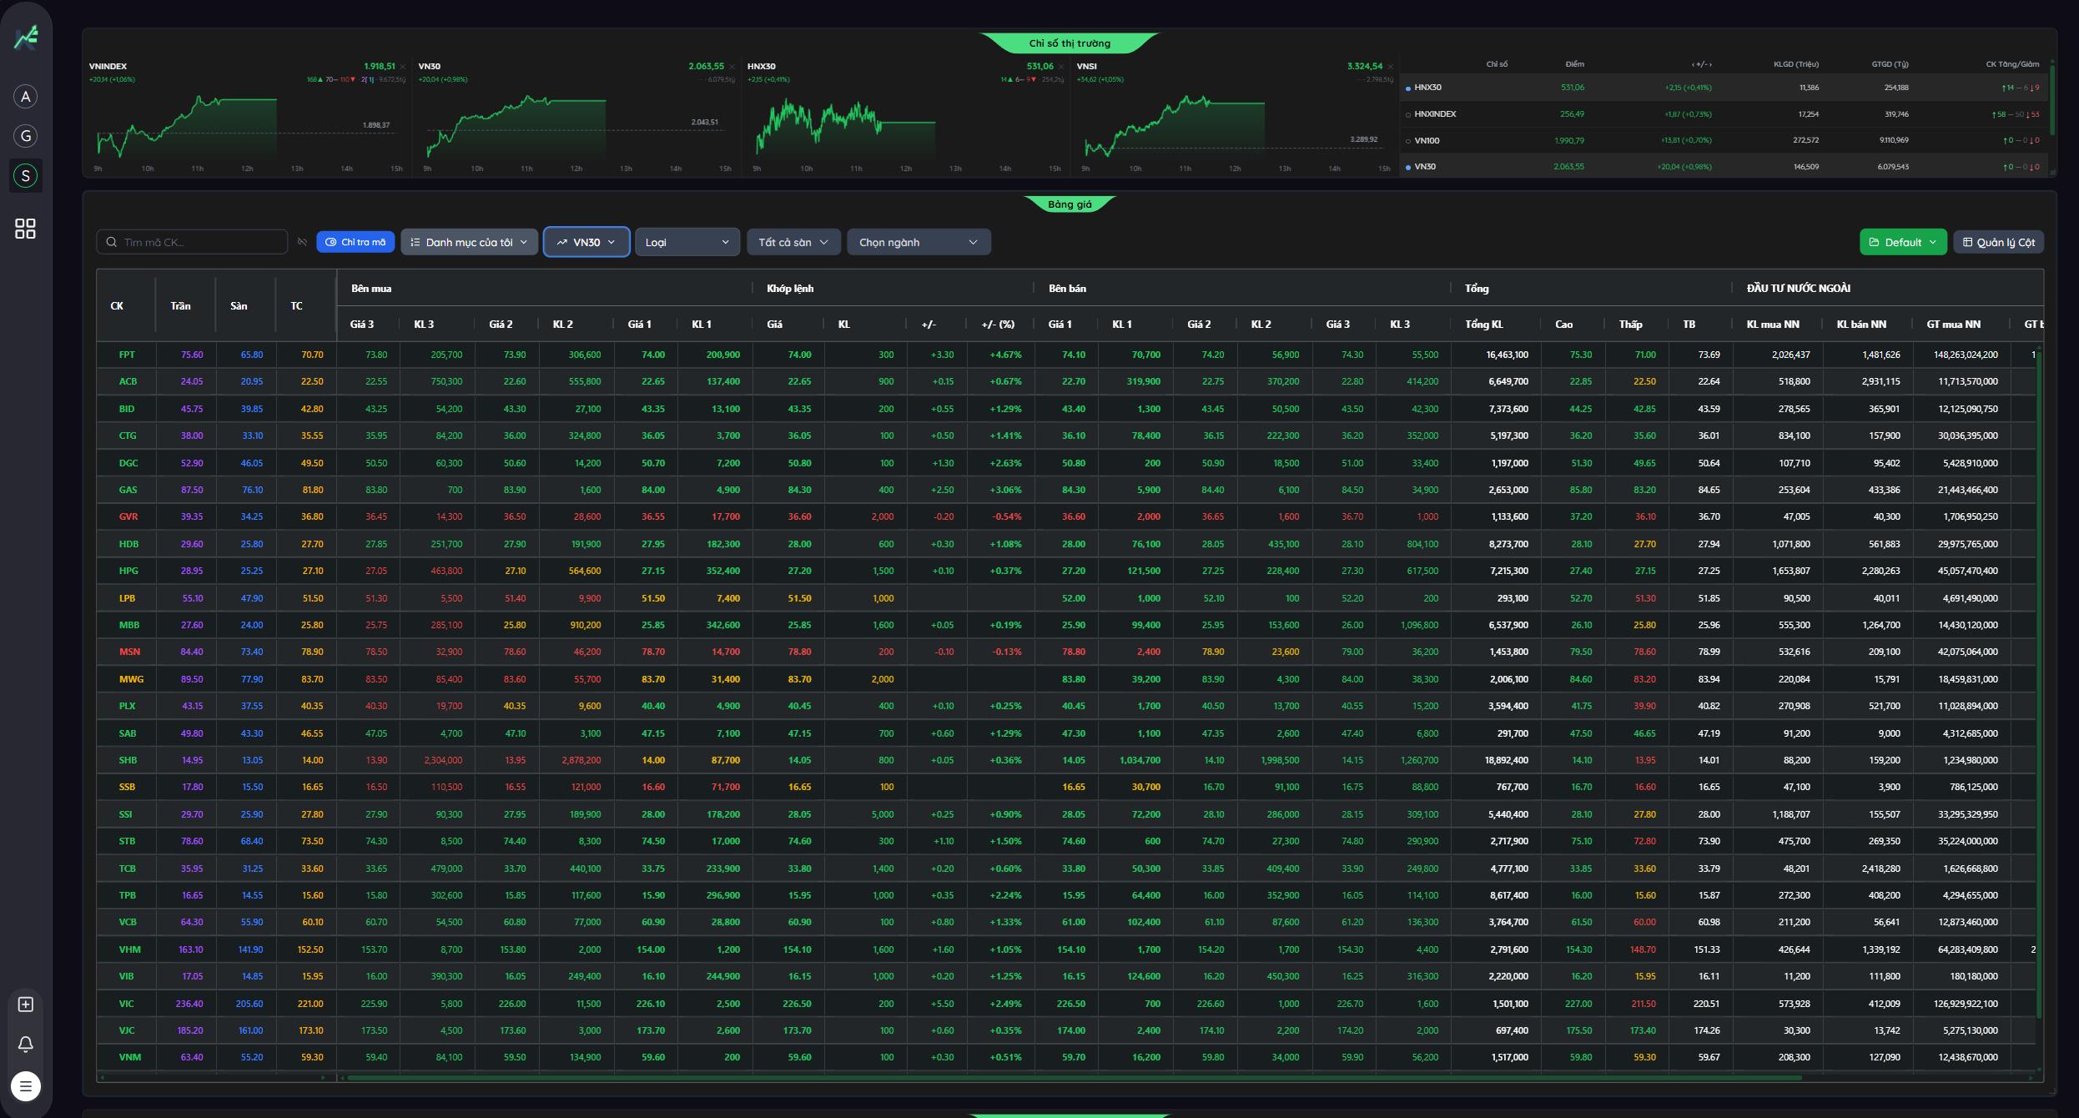Click the 'Quản lý Cột' button

tap(1999, 242)
